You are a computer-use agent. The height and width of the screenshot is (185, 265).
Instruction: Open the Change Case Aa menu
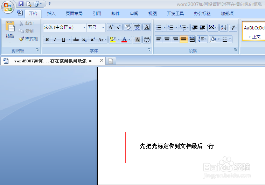click(x=102, y=40)
